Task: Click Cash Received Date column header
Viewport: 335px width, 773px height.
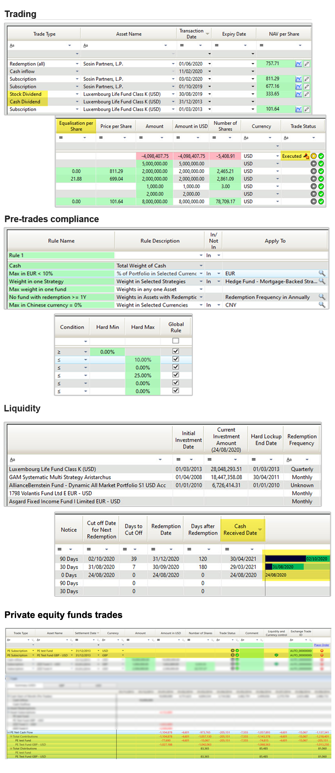Action: [x=243, y=530]
